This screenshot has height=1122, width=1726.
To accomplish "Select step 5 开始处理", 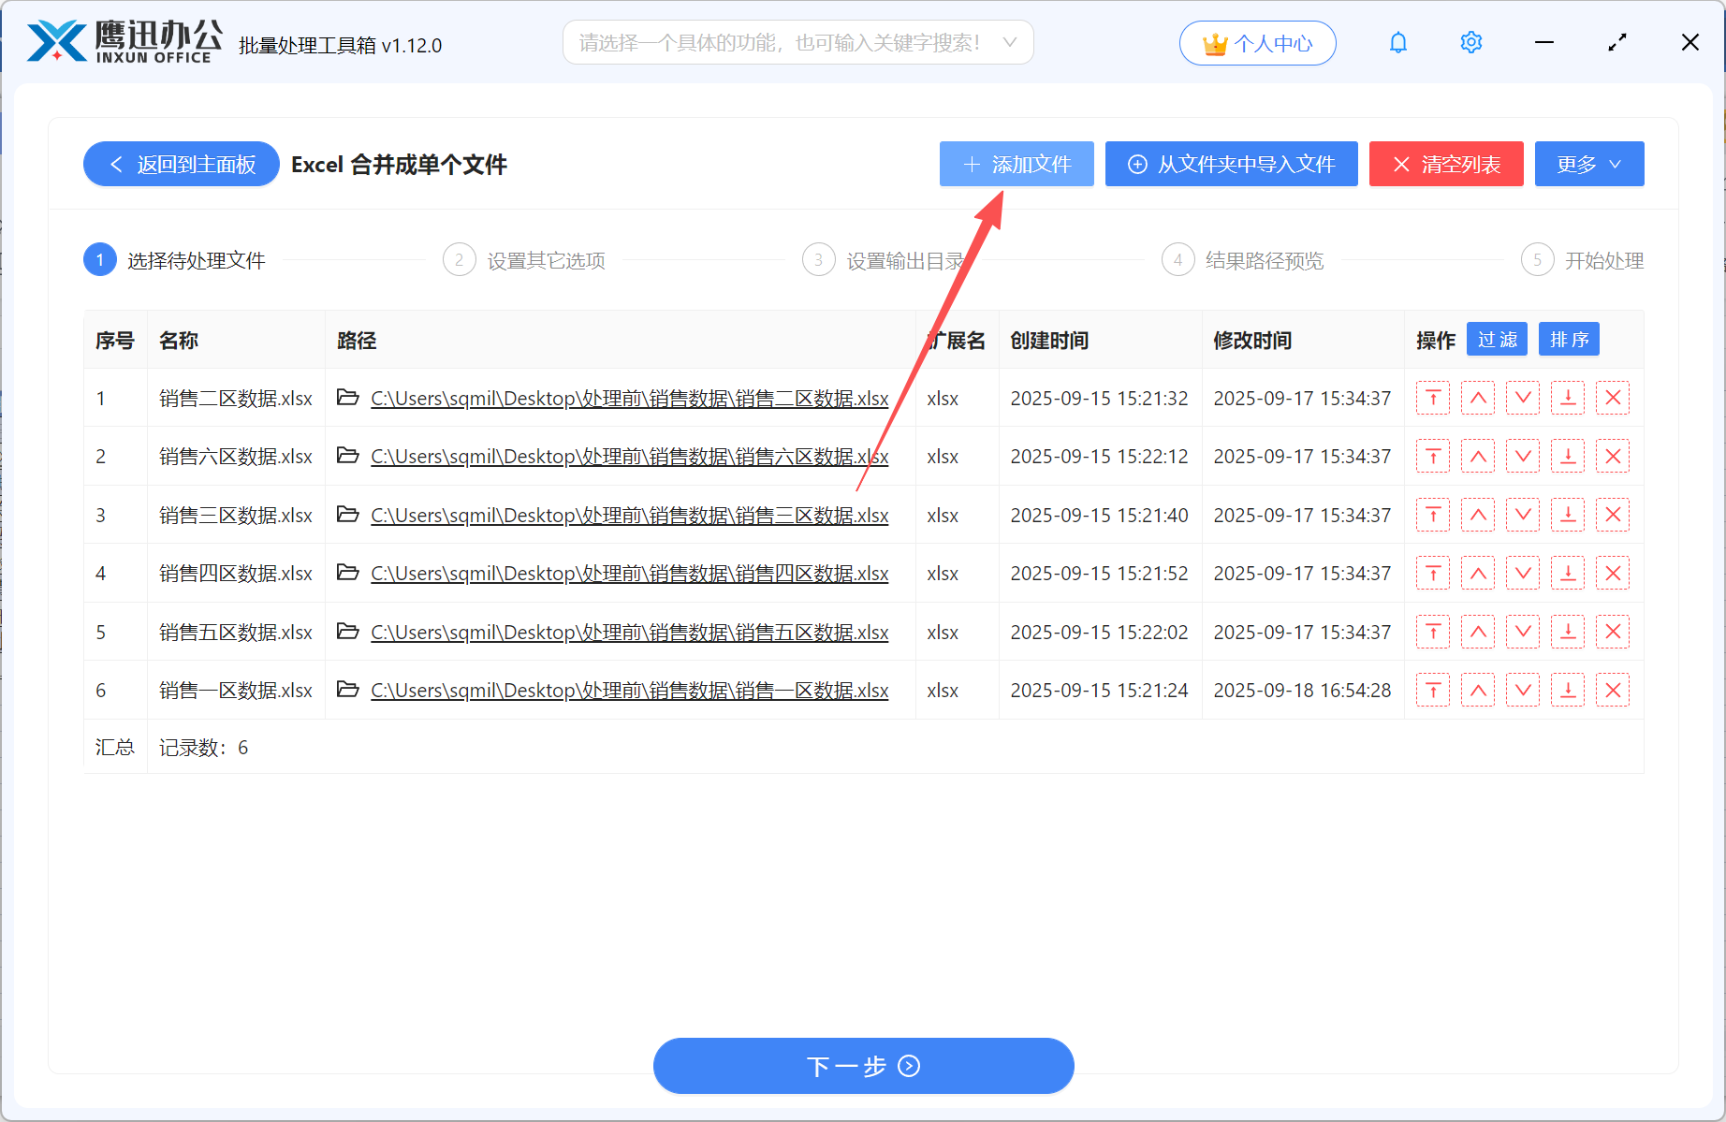I will coord(1603,260).
